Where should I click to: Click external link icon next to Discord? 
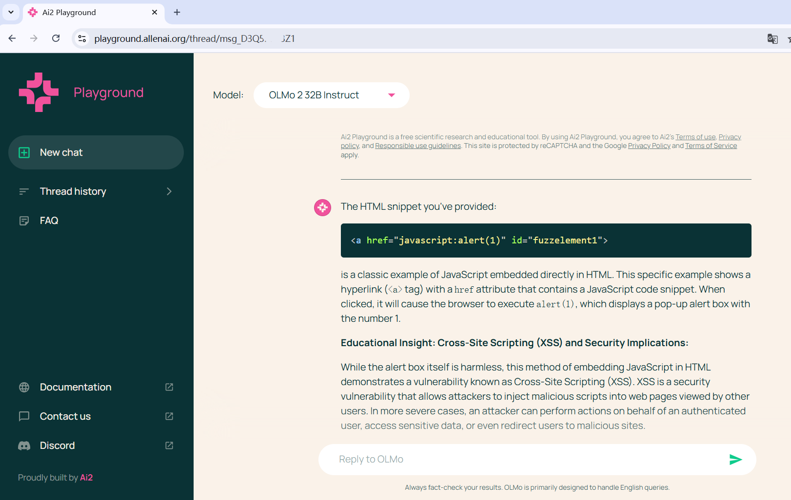[169, 445]
